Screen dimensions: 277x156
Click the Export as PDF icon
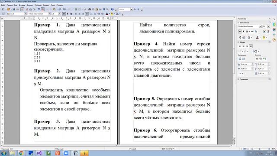[x=27, y=9]
